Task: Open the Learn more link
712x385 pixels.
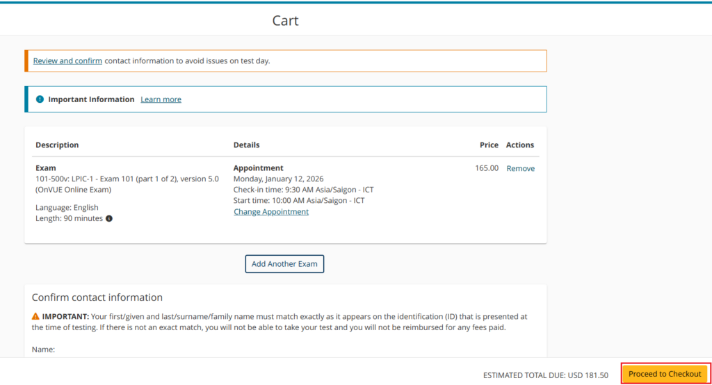Action: pyautogui.click(x=161, y=99)
